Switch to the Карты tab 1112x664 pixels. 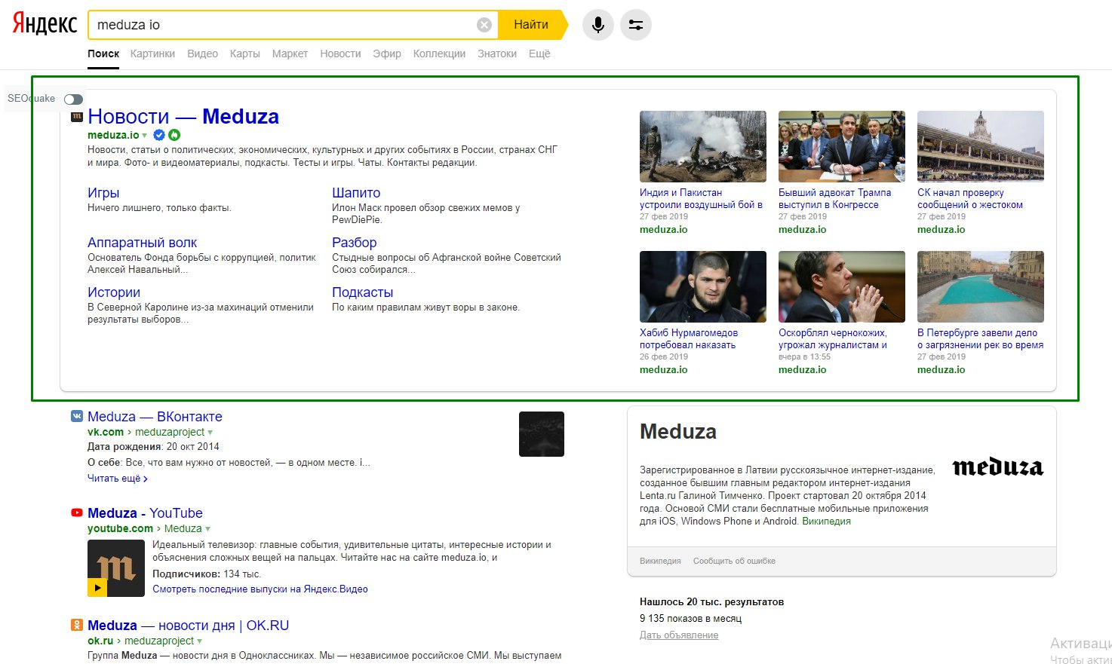[245, 54]
